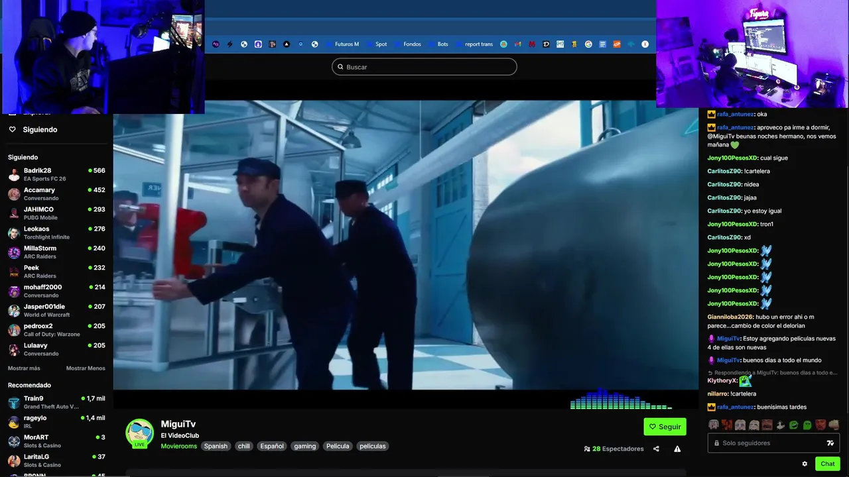Open Jasper001die World of Warcraft channel
849x477 pixels.
click(x=56, y=311)
